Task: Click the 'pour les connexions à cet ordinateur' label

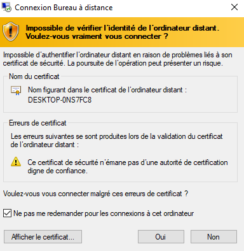Action: point(139,213)
